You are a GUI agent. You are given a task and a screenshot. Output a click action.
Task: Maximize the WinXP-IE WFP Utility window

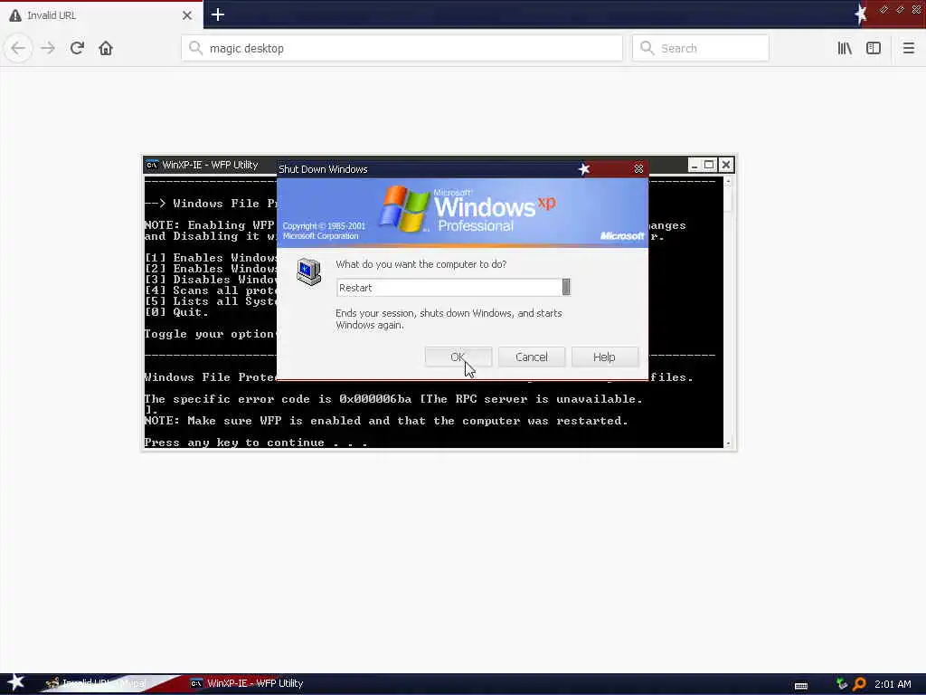[x=709, y=165]
